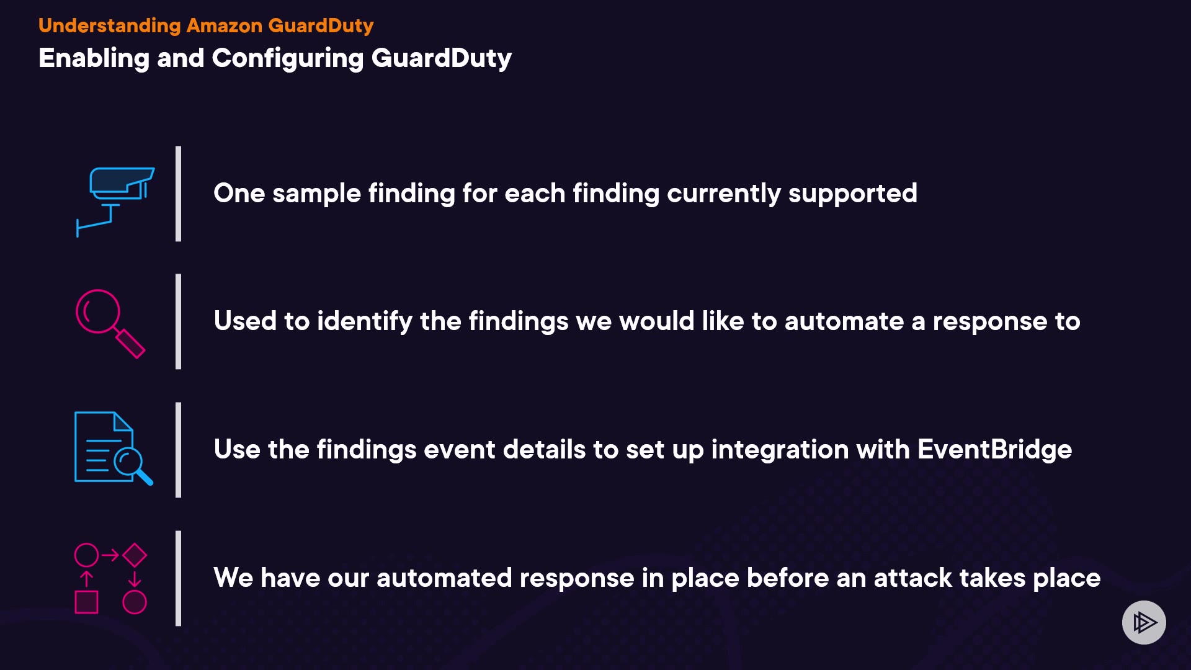Click the document with magnifier icon
This screenshot has height=670, width=1191.
113,448
